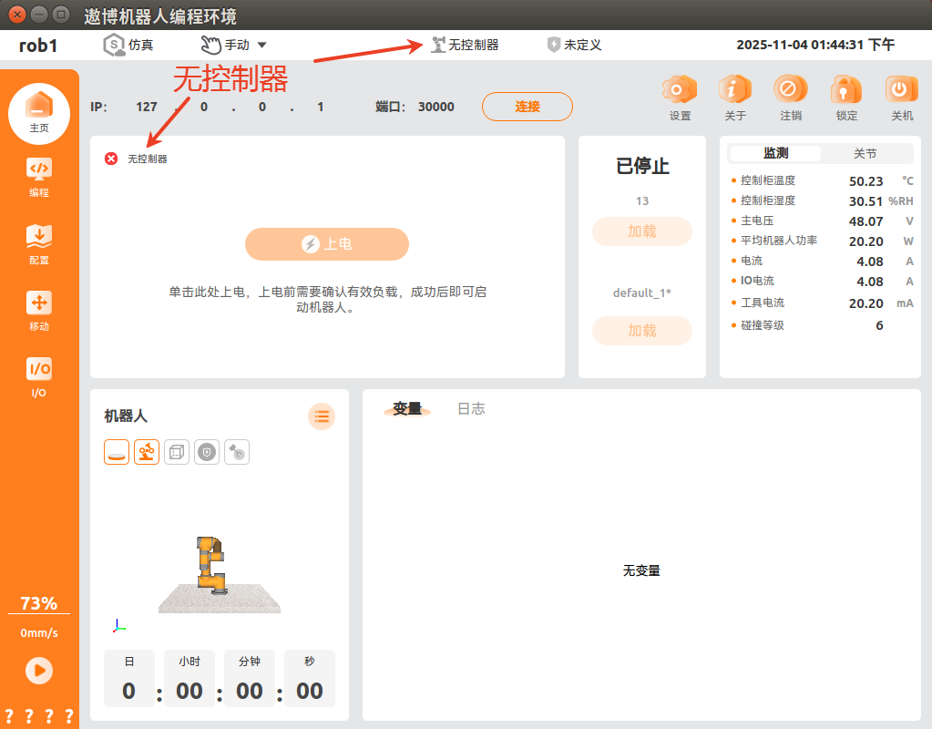Image resolution: width=932 pixels, height=729 pixels.
Task: Open the 设置 settings icon
Action: 680,91
